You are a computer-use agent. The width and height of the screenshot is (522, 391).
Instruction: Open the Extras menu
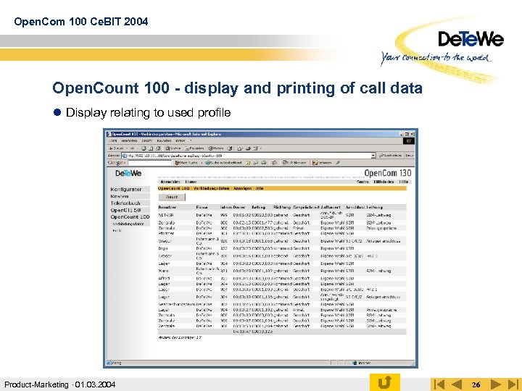pos(181,141)
